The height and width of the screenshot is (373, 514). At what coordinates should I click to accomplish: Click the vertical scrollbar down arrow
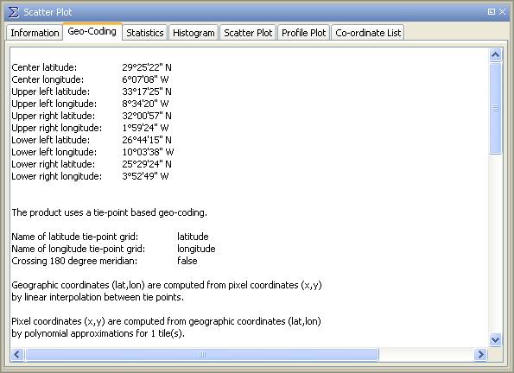(495, 339)
